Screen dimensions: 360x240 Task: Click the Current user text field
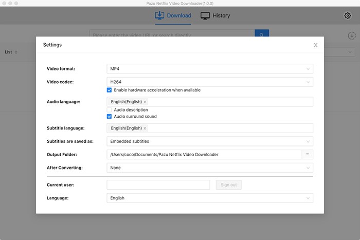coord(158,185)
